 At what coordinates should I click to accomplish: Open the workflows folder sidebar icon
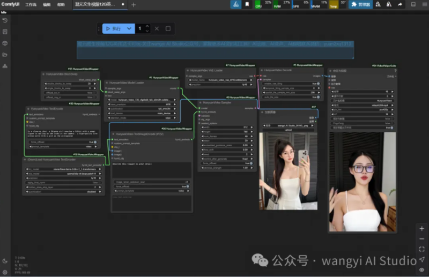coord(5,55)
